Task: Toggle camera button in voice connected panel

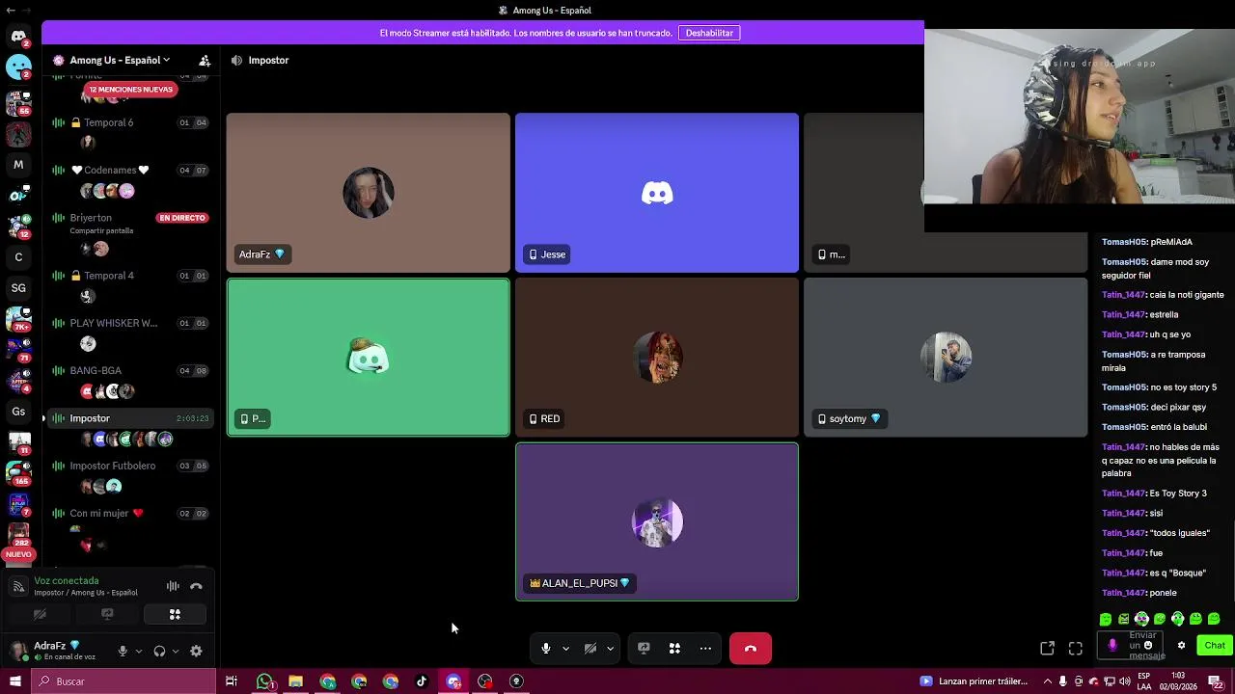Action: tap(40, 614)
